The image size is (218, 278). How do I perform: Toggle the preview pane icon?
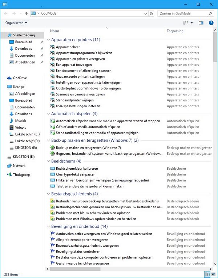tap(201, 23)
